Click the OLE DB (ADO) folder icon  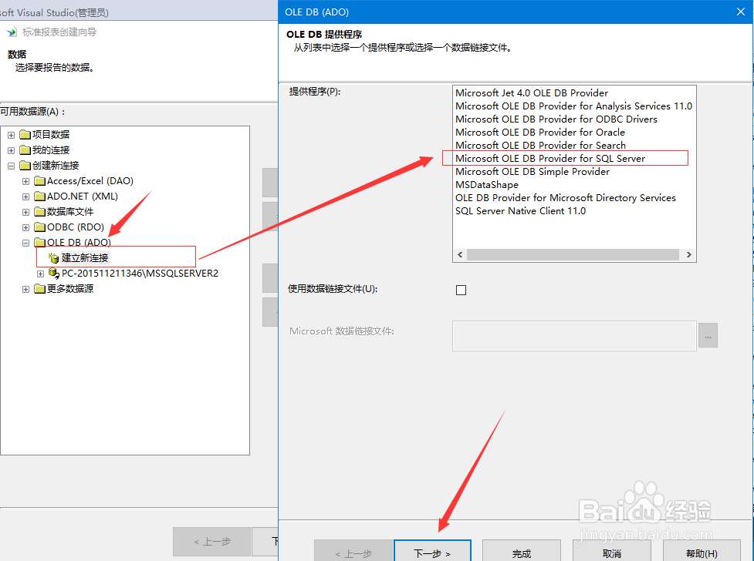[41, 242]
